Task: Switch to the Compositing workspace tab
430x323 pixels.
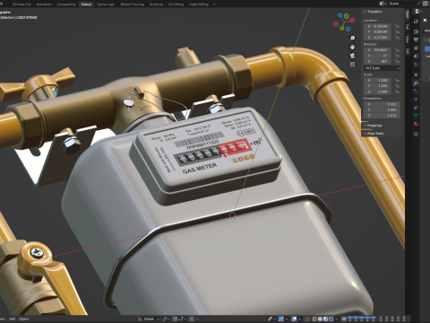Action: coord(66,4)
